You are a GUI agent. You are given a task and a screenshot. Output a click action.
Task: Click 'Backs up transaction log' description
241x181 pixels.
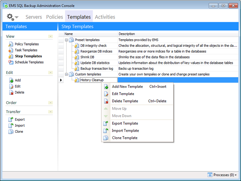coord(136,69)
